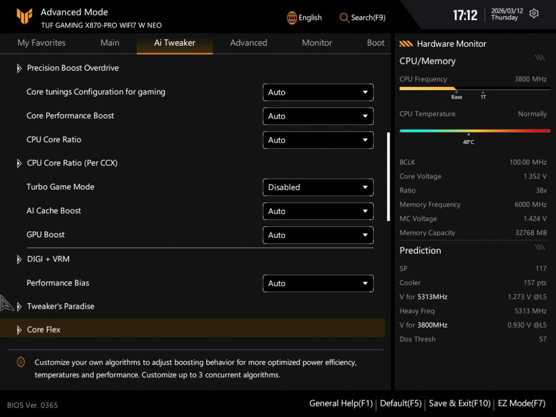The image size is (556, 417).
Task: Click the globe language icon
Action: [x=292, y=18]
